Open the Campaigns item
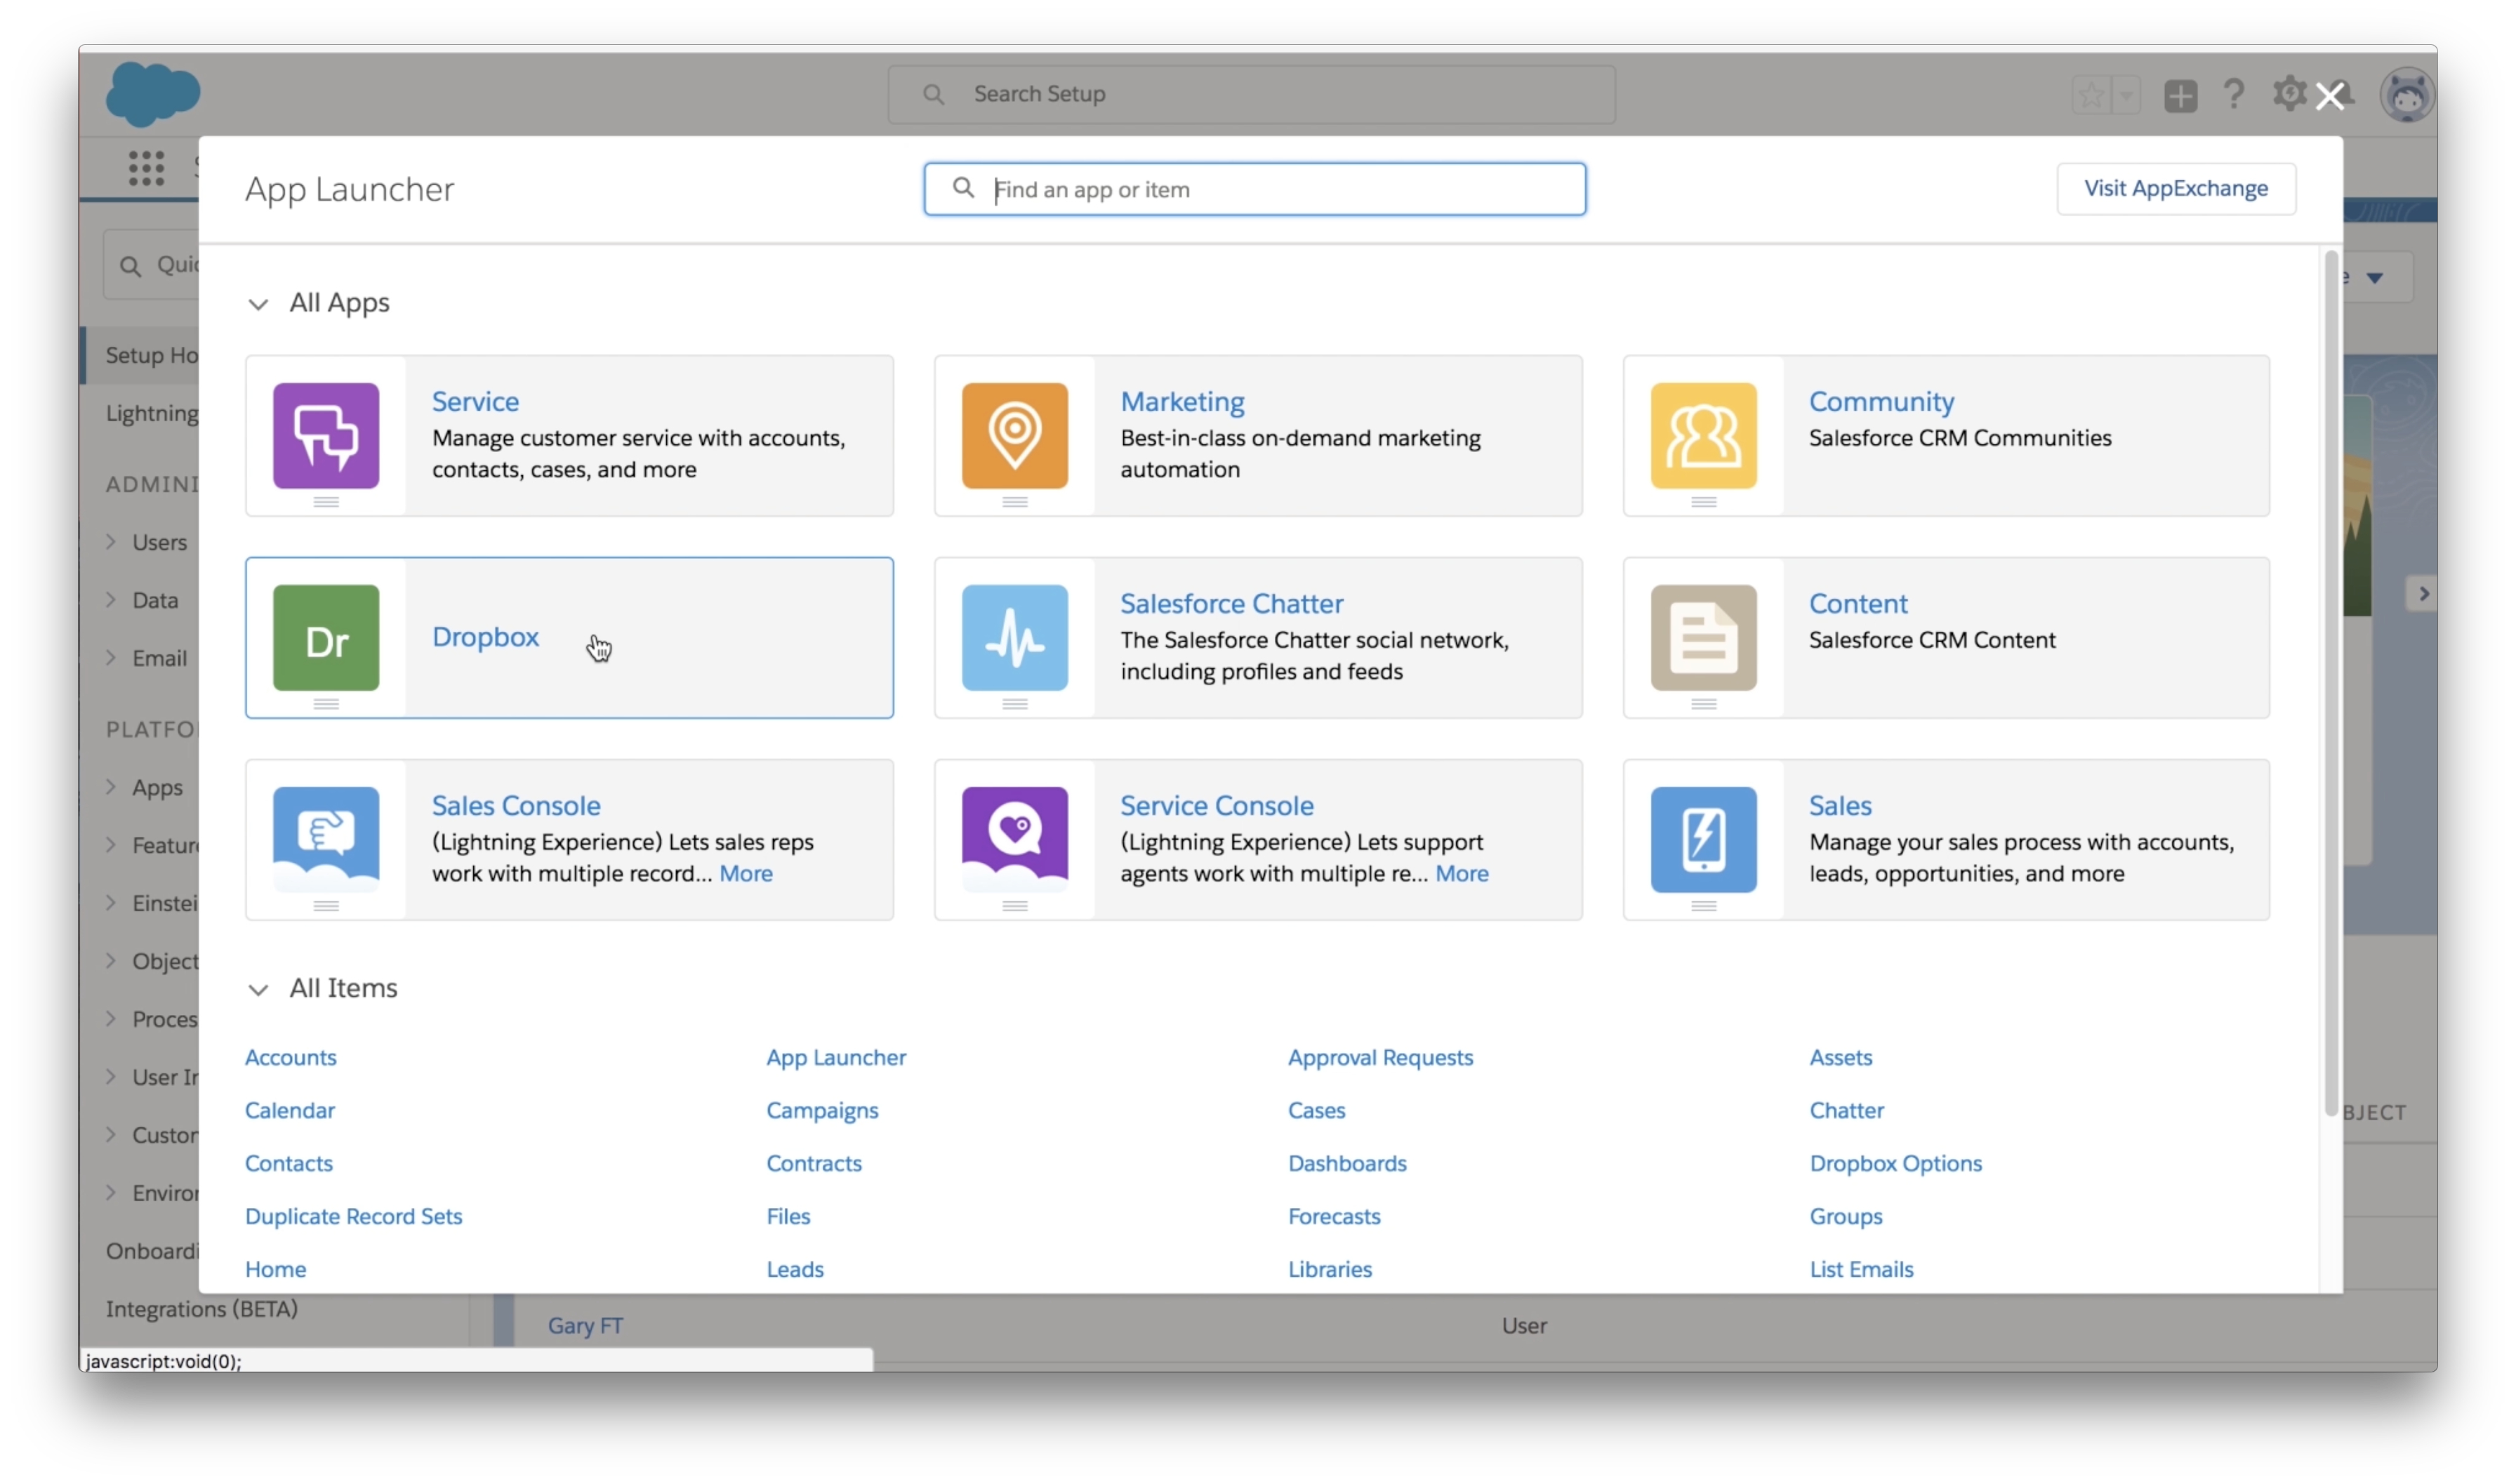Viewport: 2516px width, 1484px height. 822,1110
